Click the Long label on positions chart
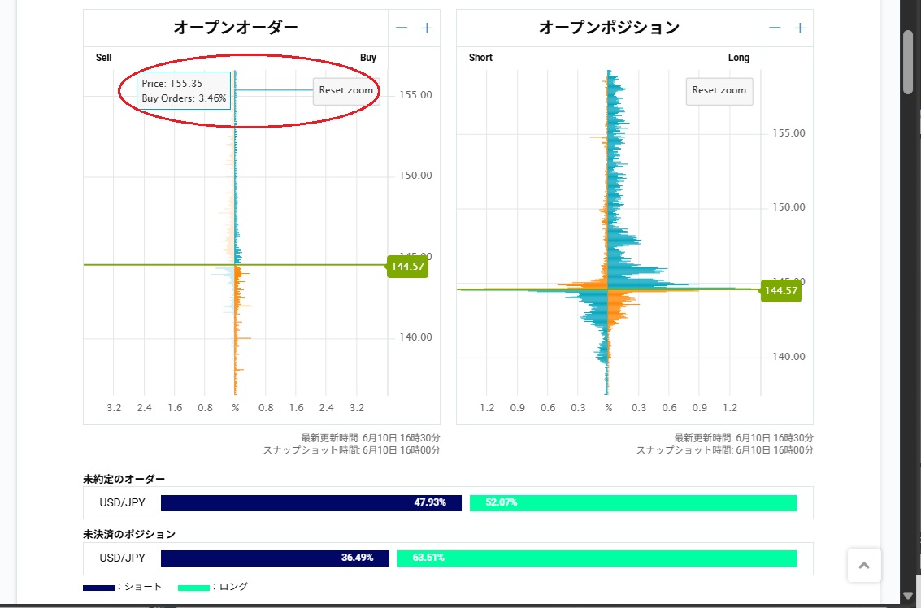Viewport: 921px width, 608px height. (739, 58)
